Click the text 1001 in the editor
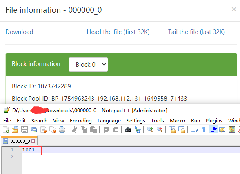Viewport: 240px width, 174px height. point(29,150)
